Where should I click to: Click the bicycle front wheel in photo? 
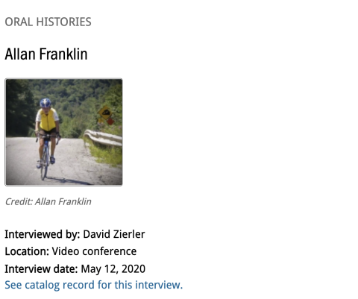point(44,163)
